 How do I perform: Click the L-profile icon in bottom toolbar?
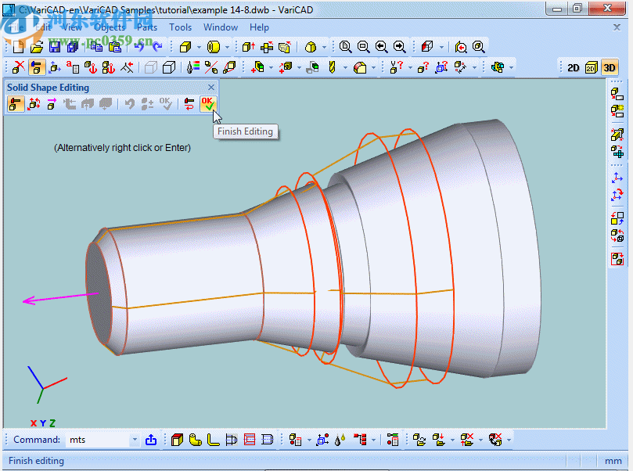tap(213, 440)
